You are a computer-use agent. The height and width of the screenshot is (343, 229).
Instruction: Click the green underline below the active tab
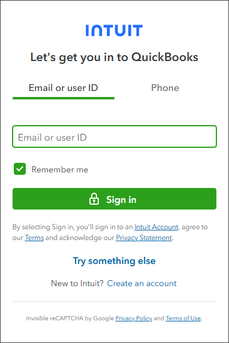pyautogui.click(x=64, y=98)
